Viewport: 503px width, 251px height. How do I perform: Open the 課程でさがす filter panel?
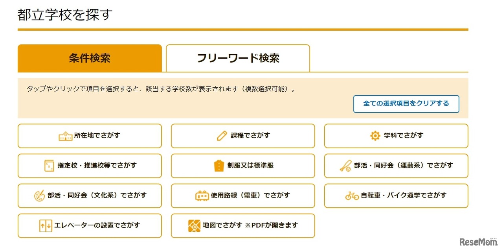point(242,135)
